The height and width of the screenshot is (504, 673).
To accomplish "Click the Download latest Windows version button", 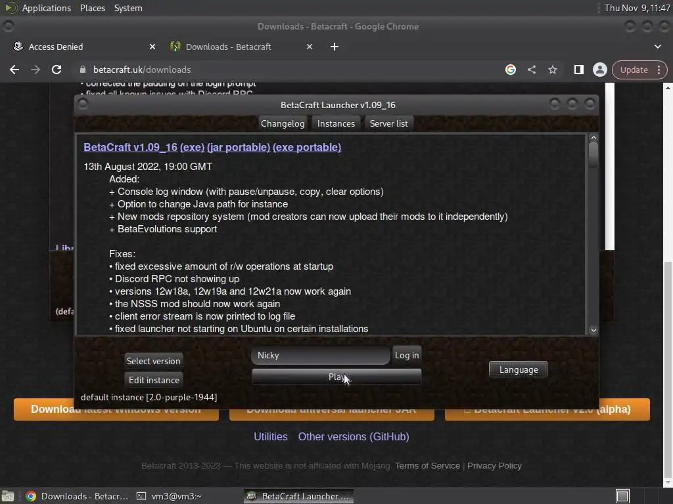I will pyautogui.click(x=116, y=409).
